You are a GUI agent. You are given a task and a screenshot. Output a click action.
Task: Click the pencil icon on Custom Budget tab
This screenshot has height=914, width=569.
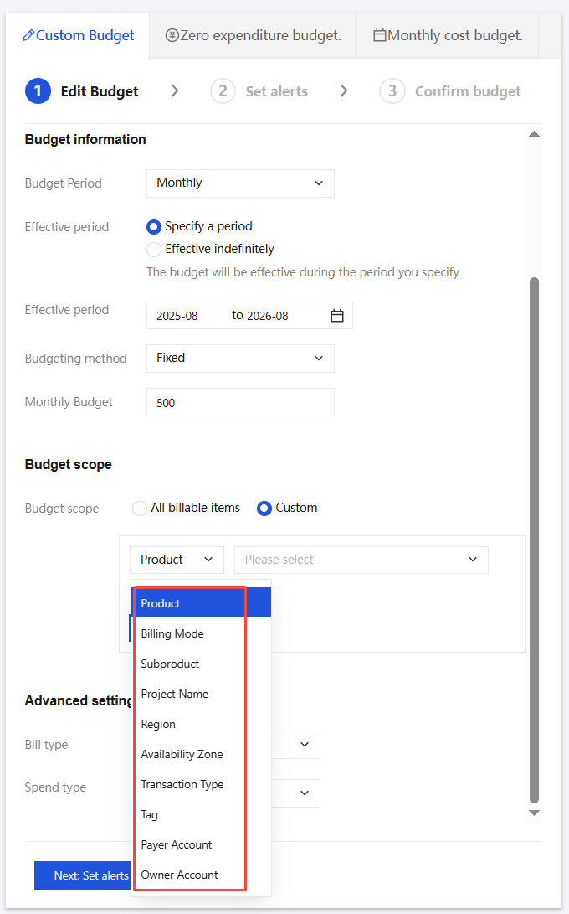click(x=28, y=35)
